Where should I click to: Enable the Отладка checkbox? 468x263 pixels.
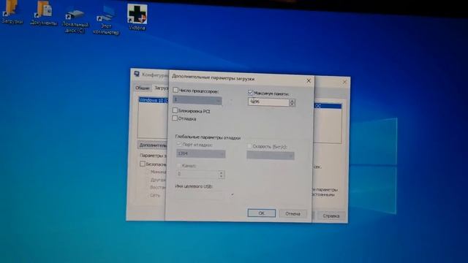tap(175, 118)
